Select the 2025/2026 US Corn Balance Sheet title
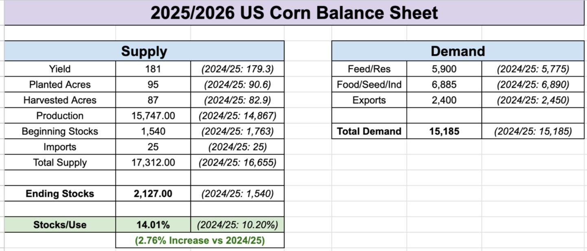 294,13
